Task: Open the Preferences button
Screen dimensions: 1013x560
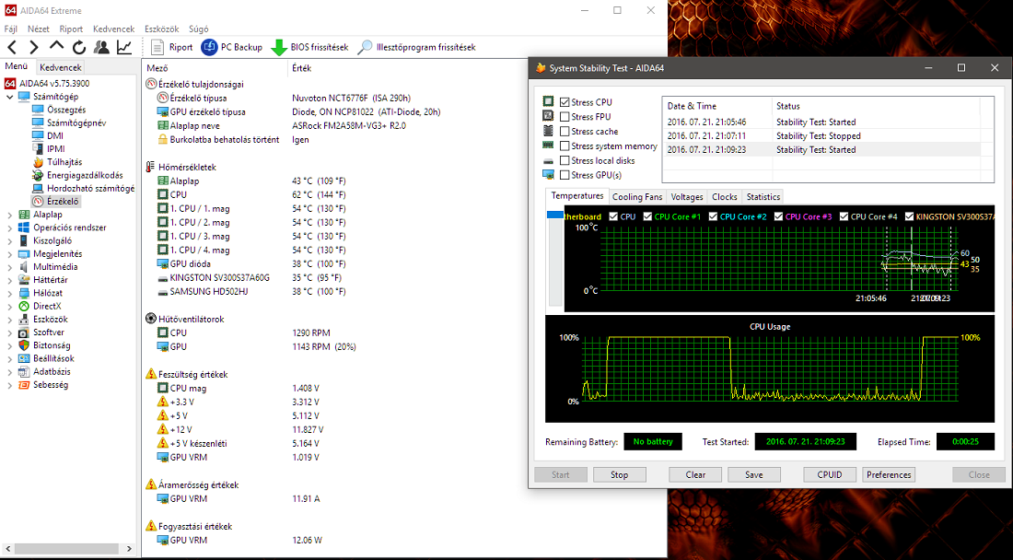Action: click(889, 474)
